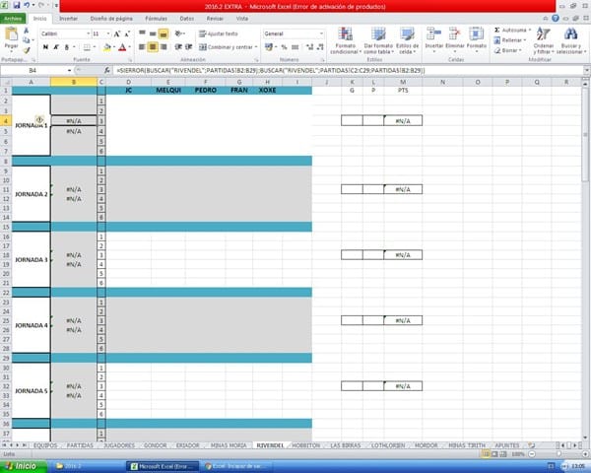
Task: Click the accounting number format icon
Action: coord(268,47)
